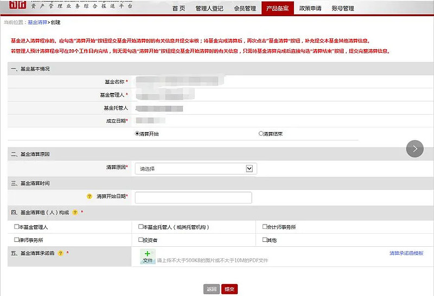Open the 清算承诺函模板 link

[x=406, y=253]
